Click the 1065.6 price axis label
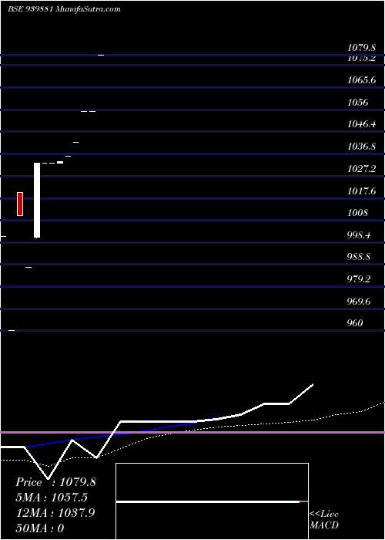This screenshot has width=385, height=540. [361, 80]
